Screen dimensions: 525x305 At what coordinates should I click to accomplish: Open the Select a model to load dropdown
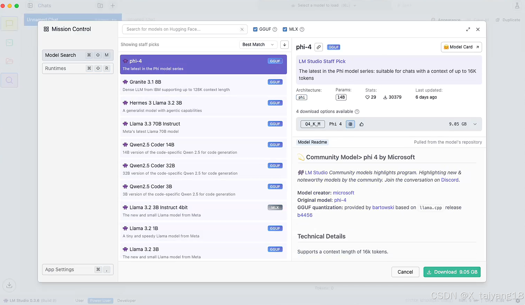click(325, 6)
